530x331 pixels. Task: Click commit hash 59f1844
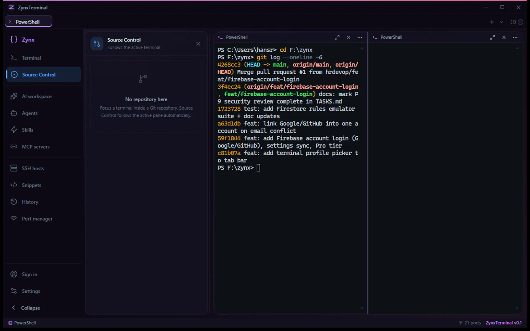[229, 138]
